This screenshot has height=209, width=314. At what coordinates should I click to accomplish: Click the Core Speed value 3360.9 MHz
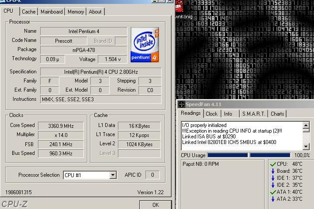click(61, 126)
